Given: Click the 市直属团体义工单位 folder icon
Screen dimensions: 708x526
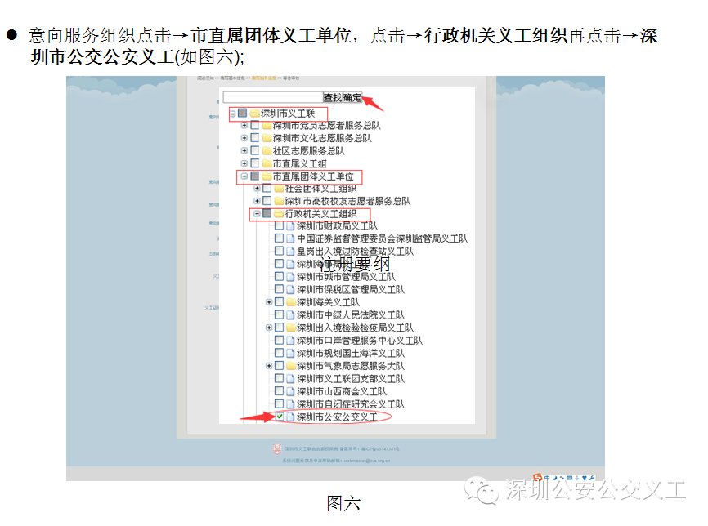Looking at the screenshot, I should click(x=268, y=176).
